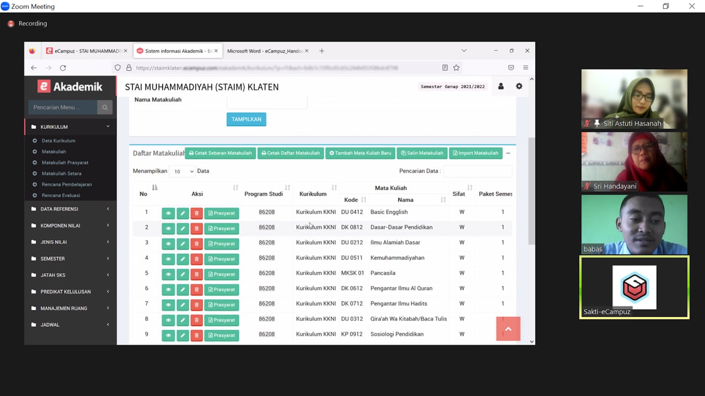Viewport: 705px width, 396px height.
Task: Click the pencil edit icon for Pancasila
Action: click(183, 274)
